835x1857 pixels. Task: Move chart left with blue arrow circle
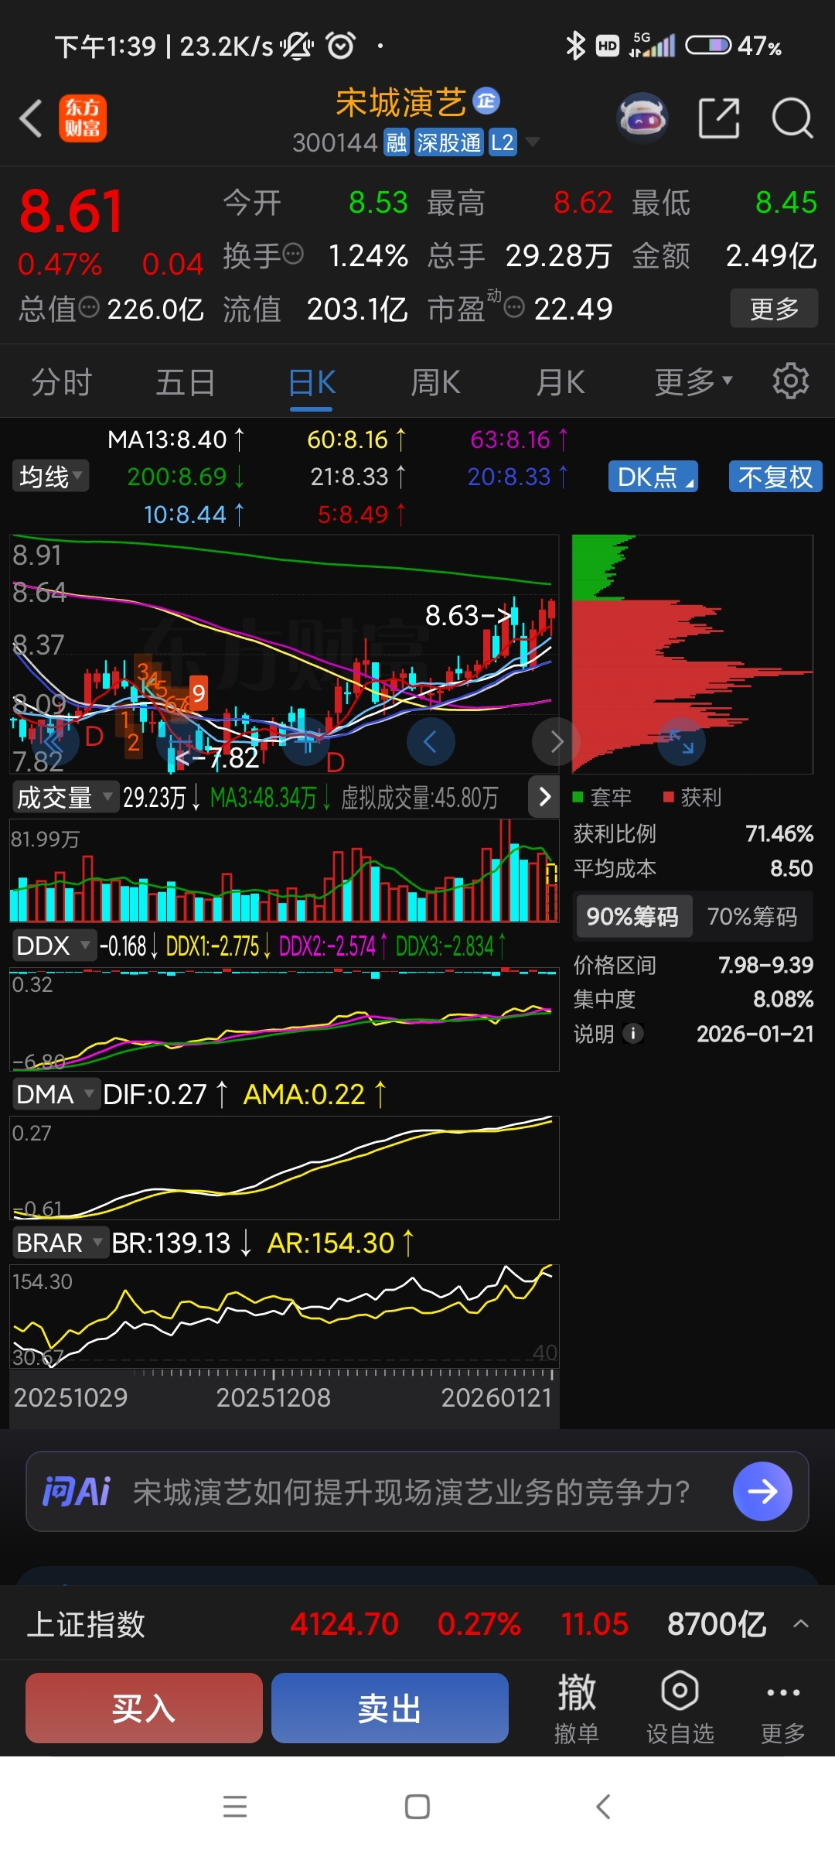coord(431,742)
